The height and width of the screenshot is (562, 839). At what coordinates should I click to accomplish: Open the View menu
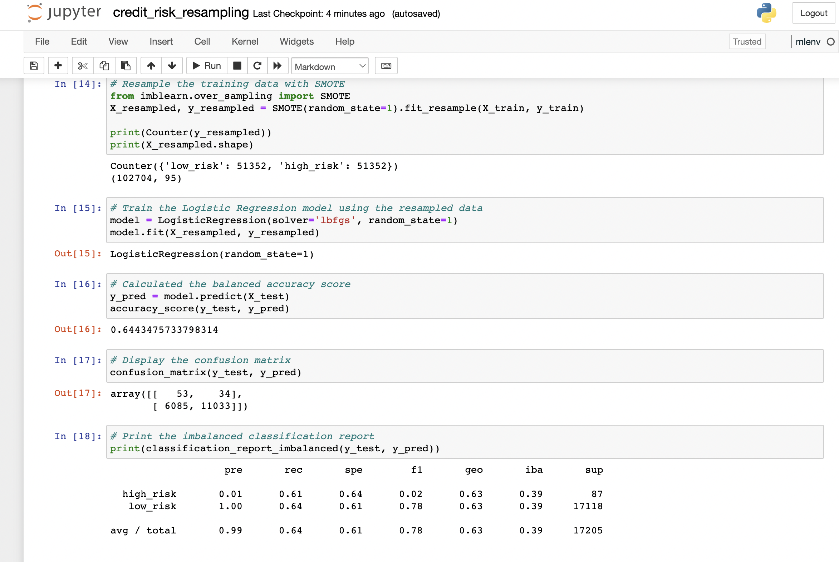click(x=118, y=41)
